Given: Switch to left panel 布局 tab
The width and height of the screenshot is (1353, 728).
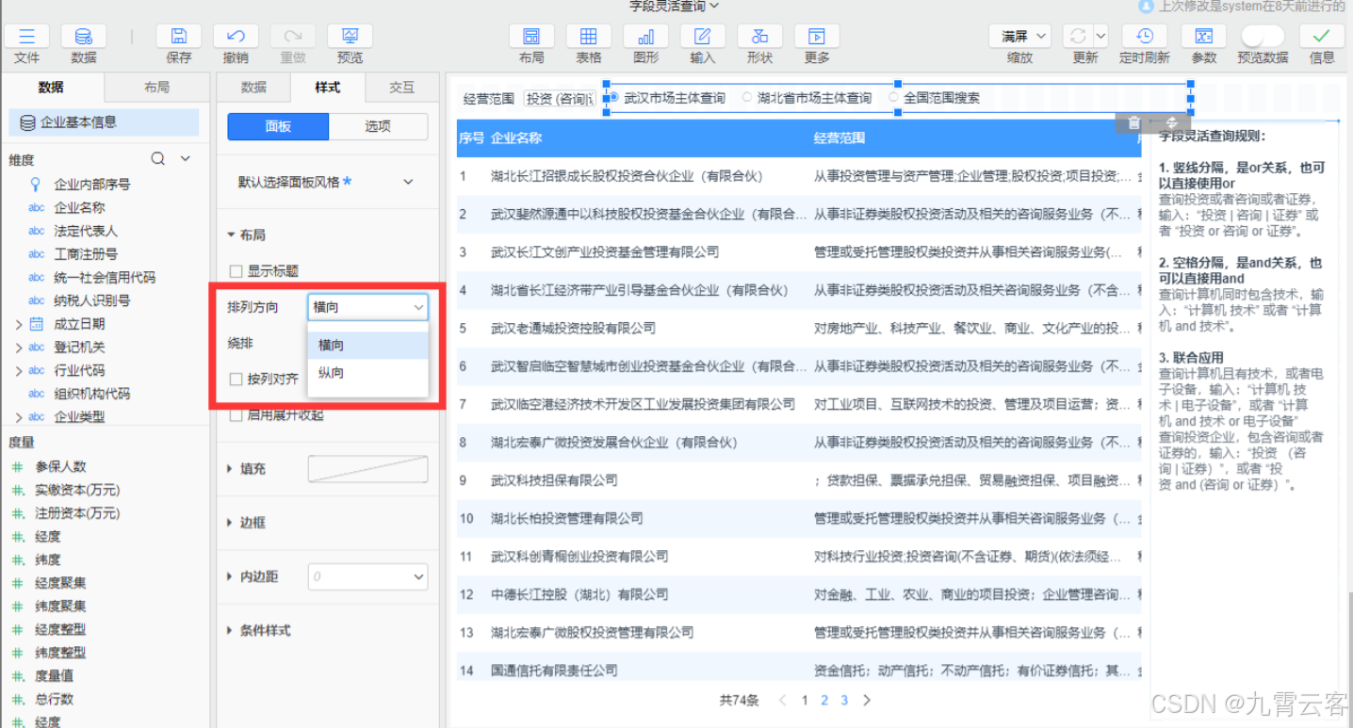Looking at the screenshot, I should tap(156, 88).
